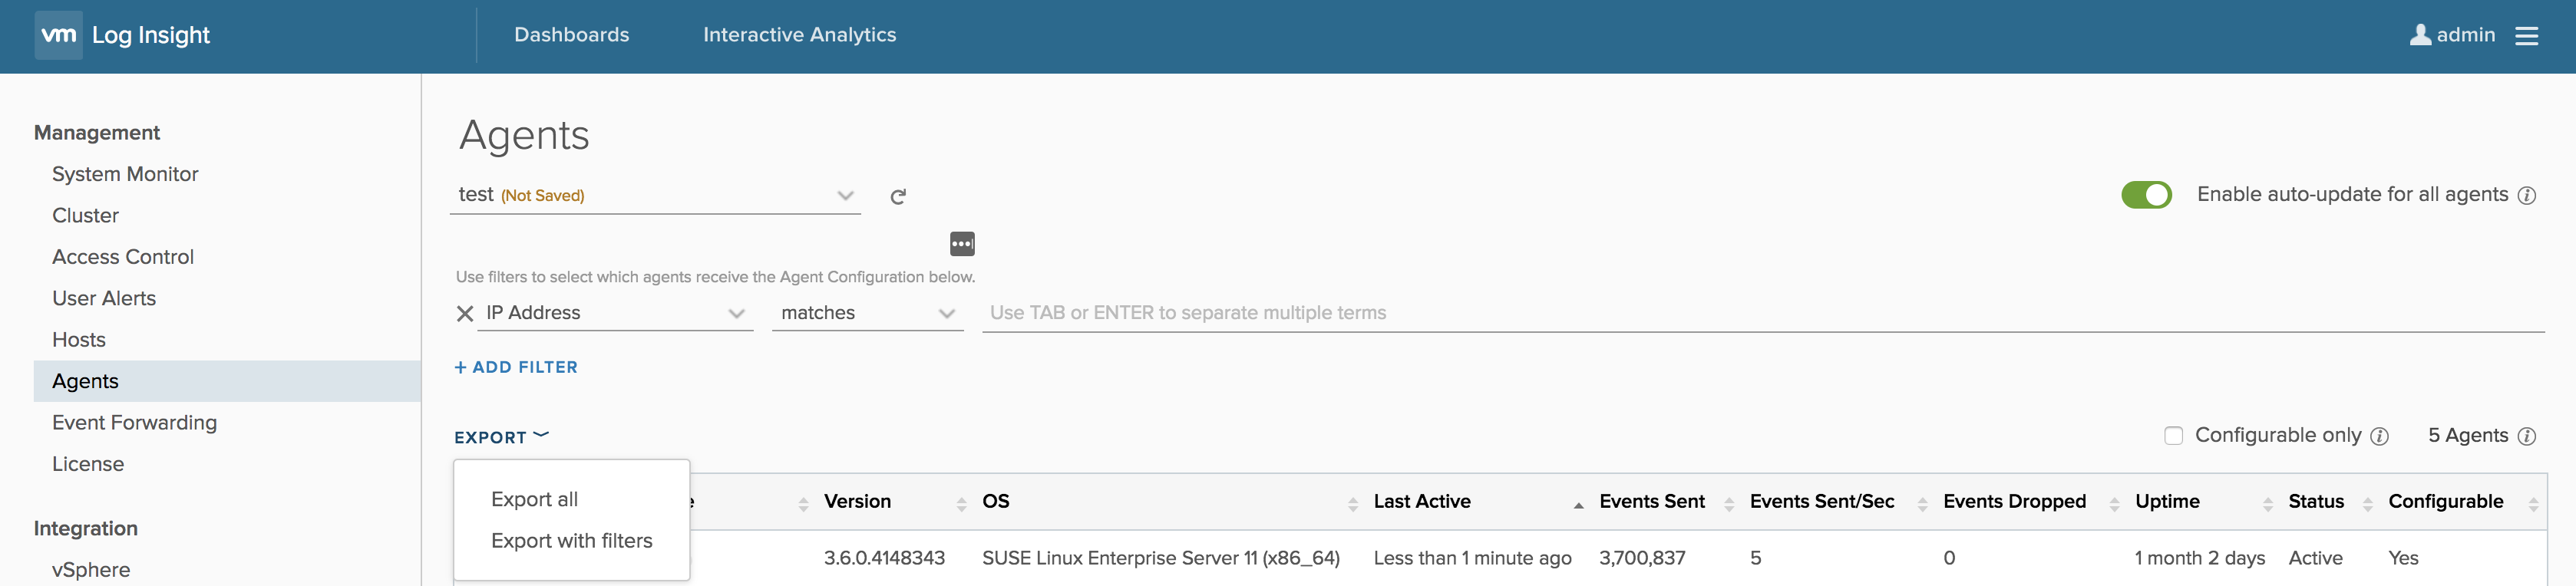Viewport: 2576px width, 586px height.
Task: Click the filter terms input field
Action: (x=1760, y=313)
